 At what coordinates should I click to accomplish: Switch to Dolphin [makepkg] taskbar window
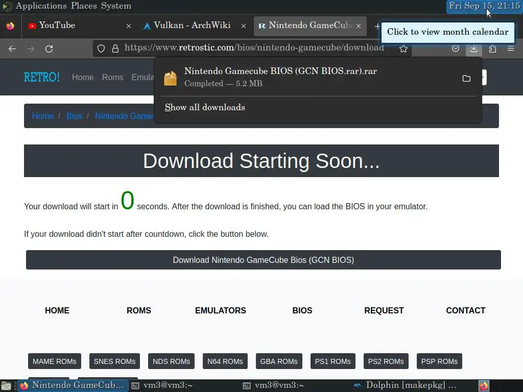point(407,386)
